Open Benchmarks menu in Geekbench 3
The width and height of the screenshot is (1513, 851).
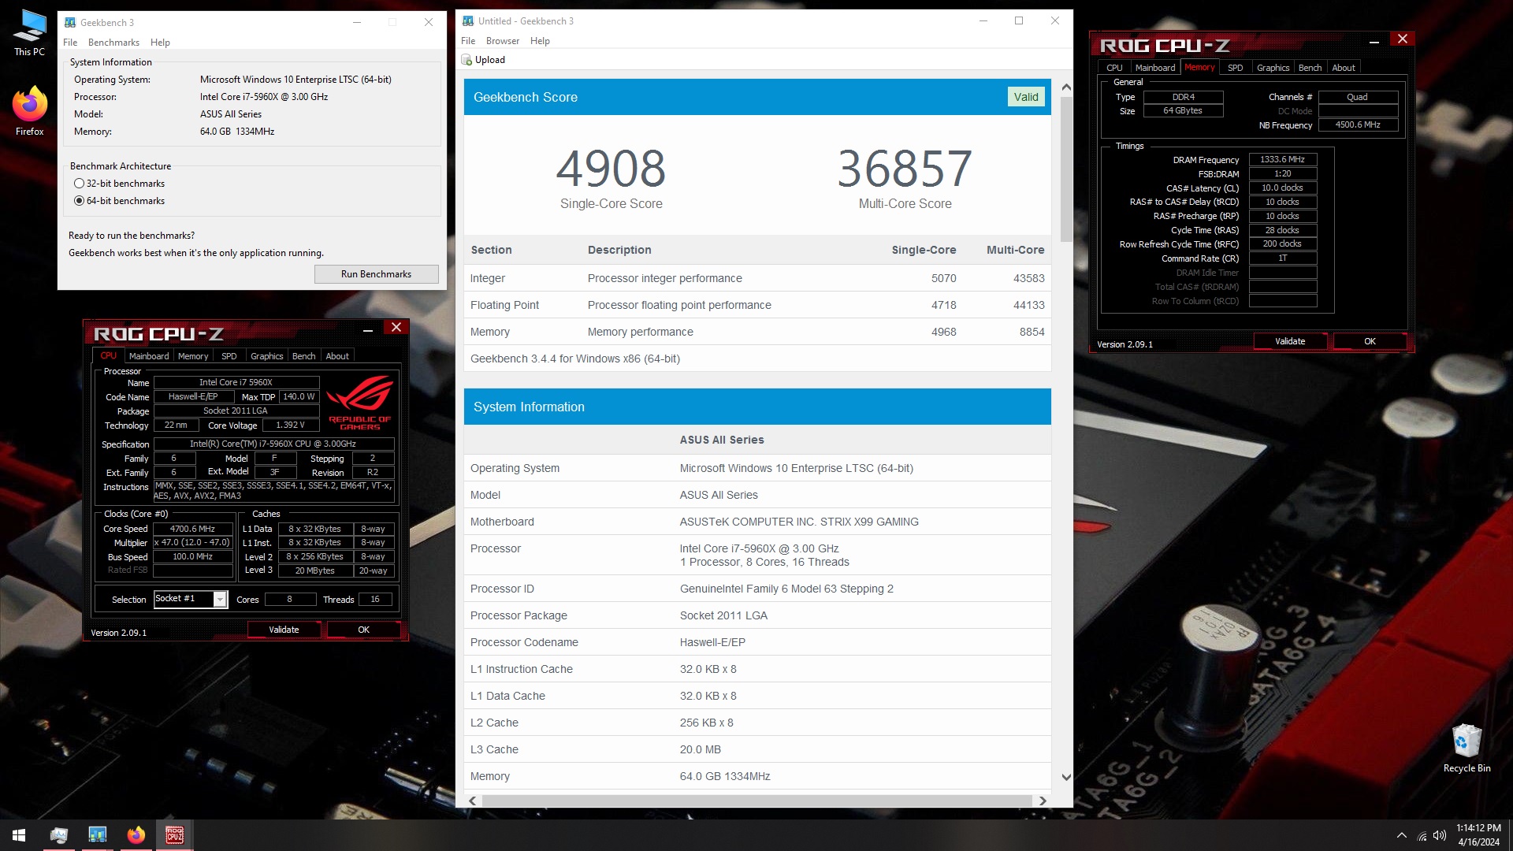click(113, 43)
